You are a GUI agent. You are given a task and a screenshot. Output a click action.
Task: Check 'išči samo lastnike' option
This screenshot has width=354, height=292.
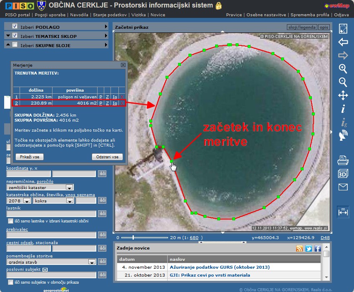(10, 221)
